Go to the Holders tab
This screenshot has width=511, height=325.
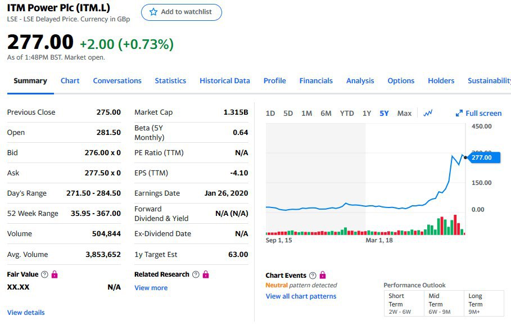(x=441, y=81)
